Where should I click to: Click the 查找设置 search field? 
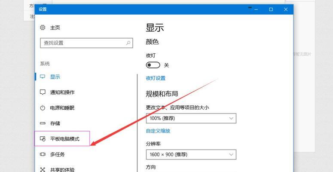pyautogui.click(x=86, y=43)
